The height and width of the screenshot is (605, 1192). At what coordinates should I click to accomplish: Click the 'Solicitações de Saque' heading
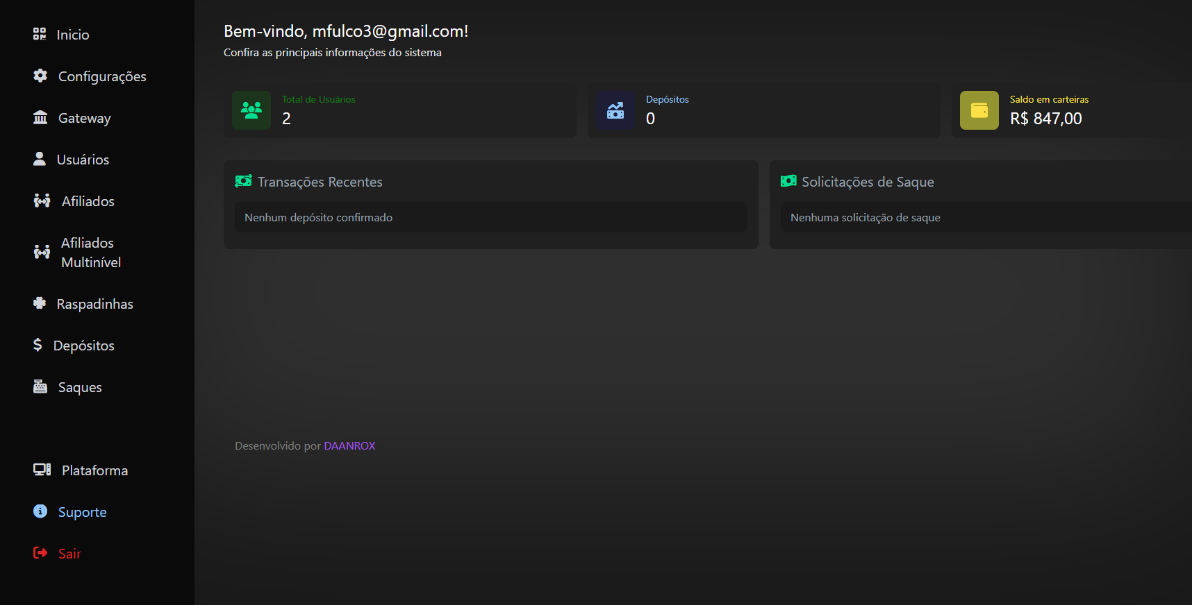pos(868,182)
